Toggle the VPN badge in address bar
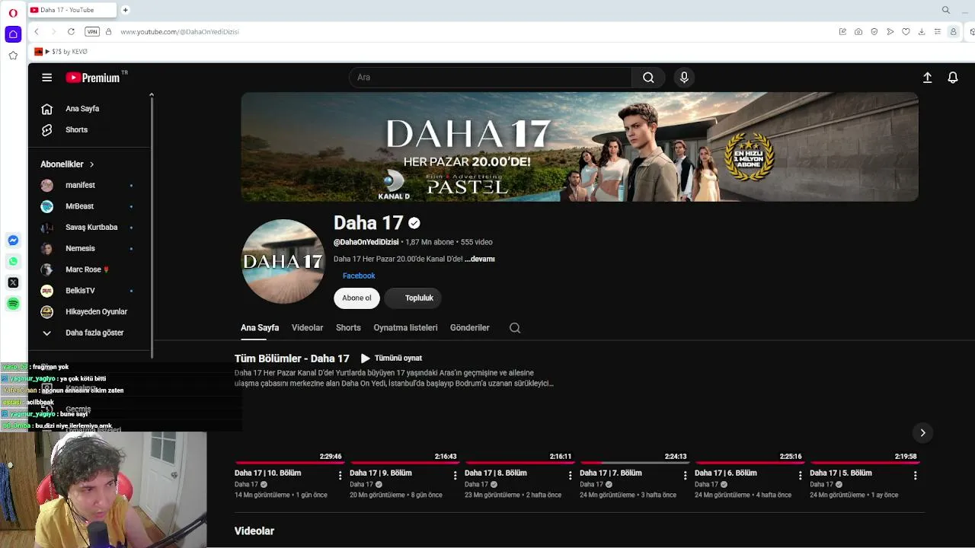The height and width of the screenshot is (548, 975). coord(92,31)
